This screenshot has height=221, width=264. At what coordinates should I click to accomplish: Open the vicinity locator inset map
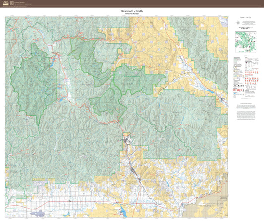tap(246, 42)
